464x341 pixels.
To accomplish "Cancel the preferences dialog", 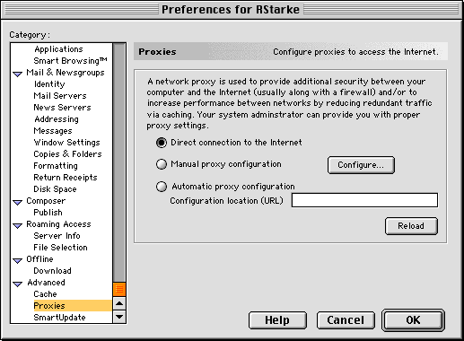I will point(346,320).
